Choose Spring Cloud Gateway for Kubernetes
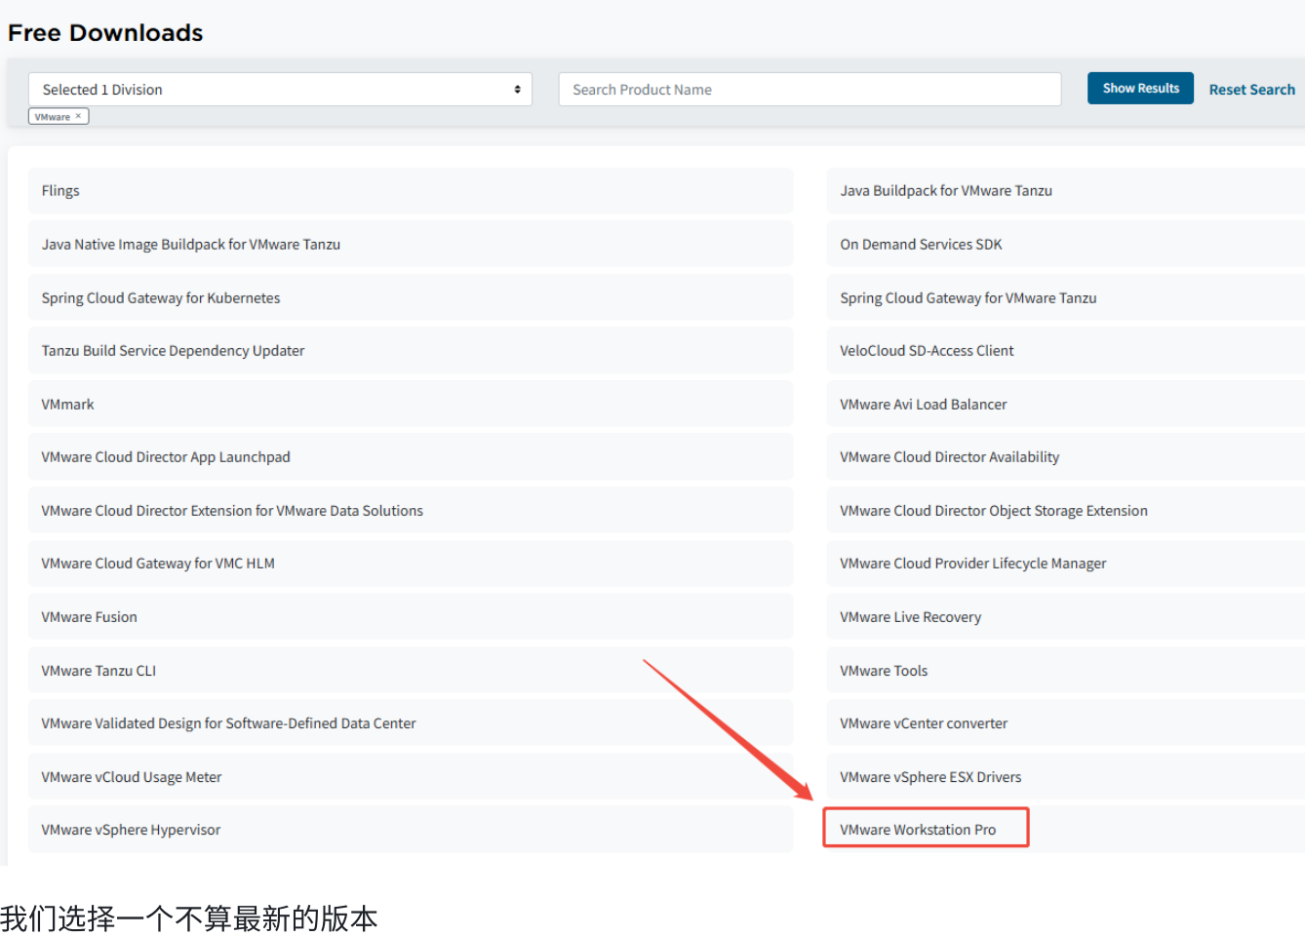 [411, 298]
